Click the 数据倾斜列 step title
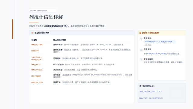The image size is (193, 109). point(148,59)
